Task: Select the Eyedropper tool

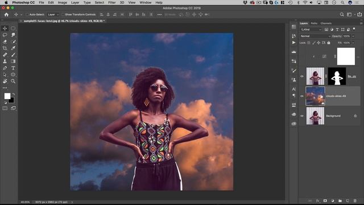Action: [13, 48]
